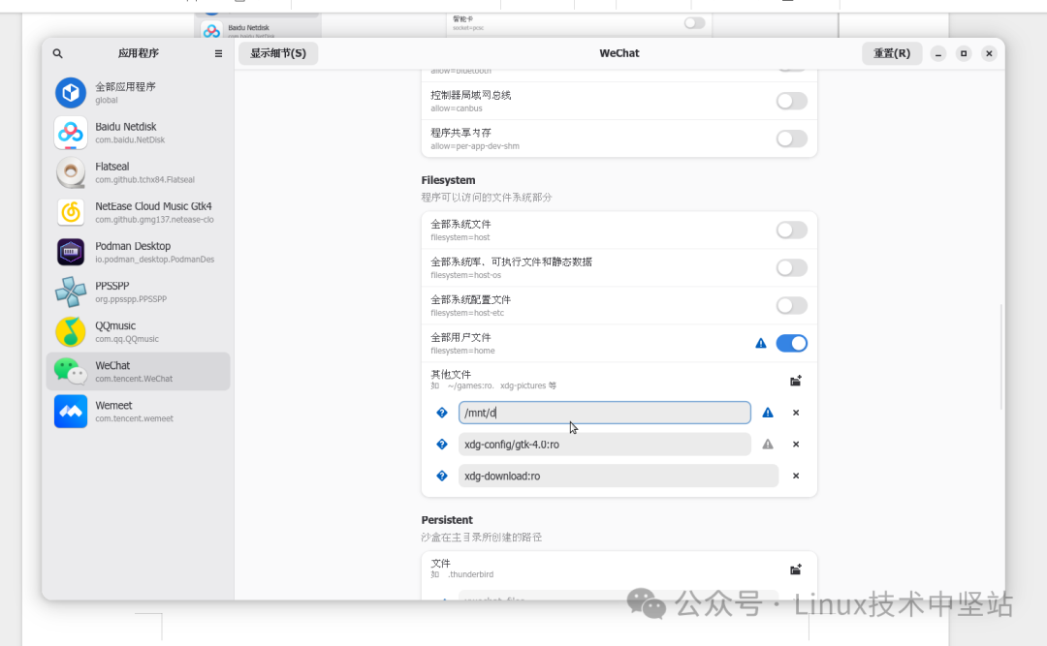1047x646 pixels.
Task: Add a persistent path via icon beside 文件
Action: [795, 569]
